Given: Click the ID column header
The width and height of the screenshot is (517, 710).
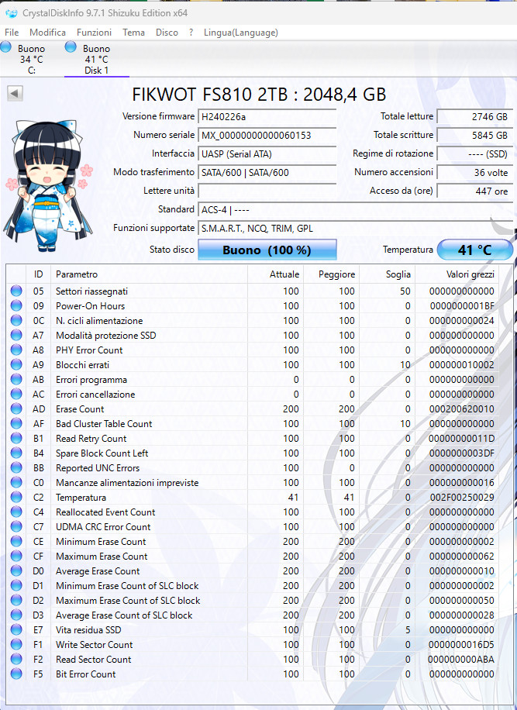Looking at the screenshot, I should (39, 274).
